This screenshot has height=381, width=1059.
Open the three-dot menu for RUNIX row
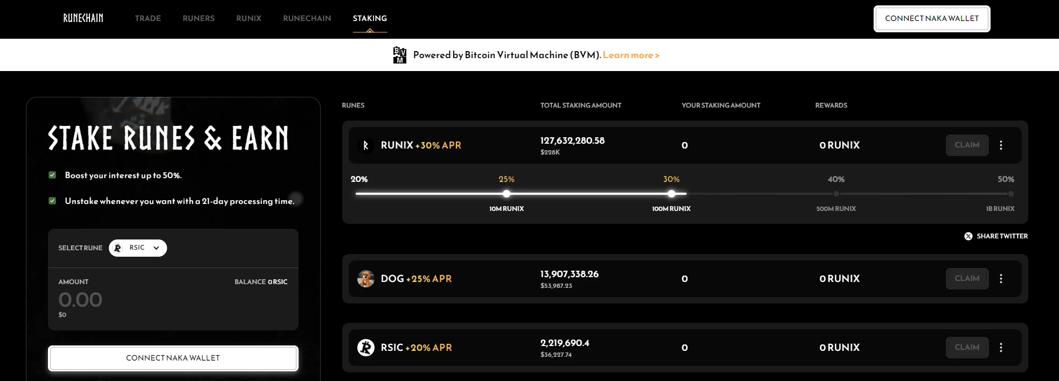[x=1001, y=145]
